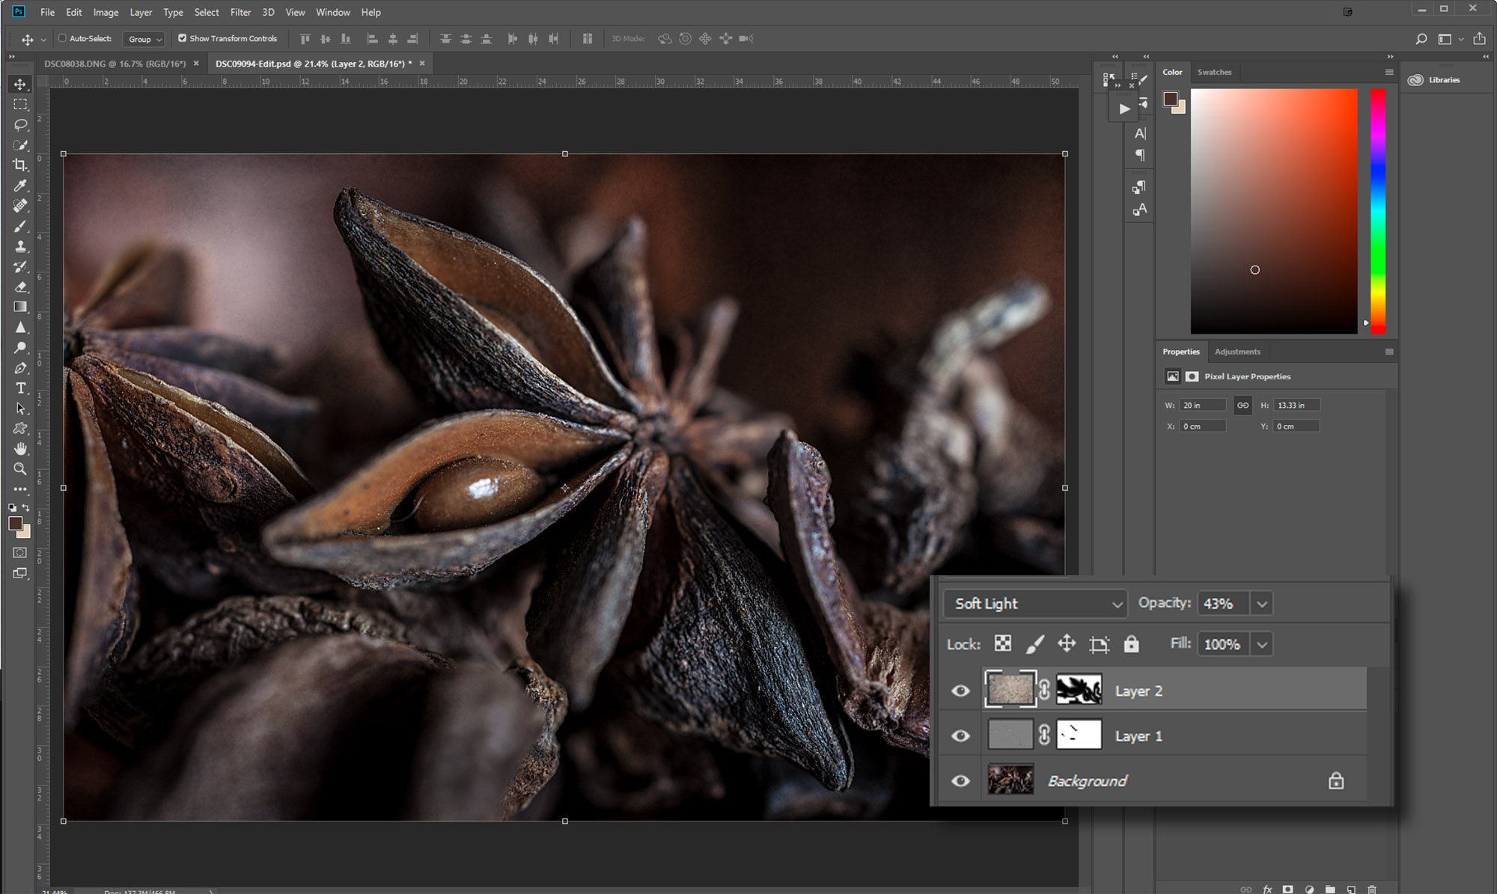Hide Layer 2 using eye icon
The image size is (1497, 894).
point(960,691)
